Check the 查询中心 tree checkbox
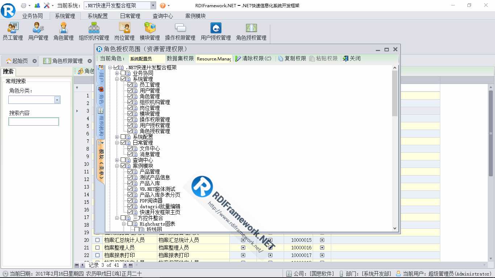The height and width of the screenshot is (278, 495). 123,160
